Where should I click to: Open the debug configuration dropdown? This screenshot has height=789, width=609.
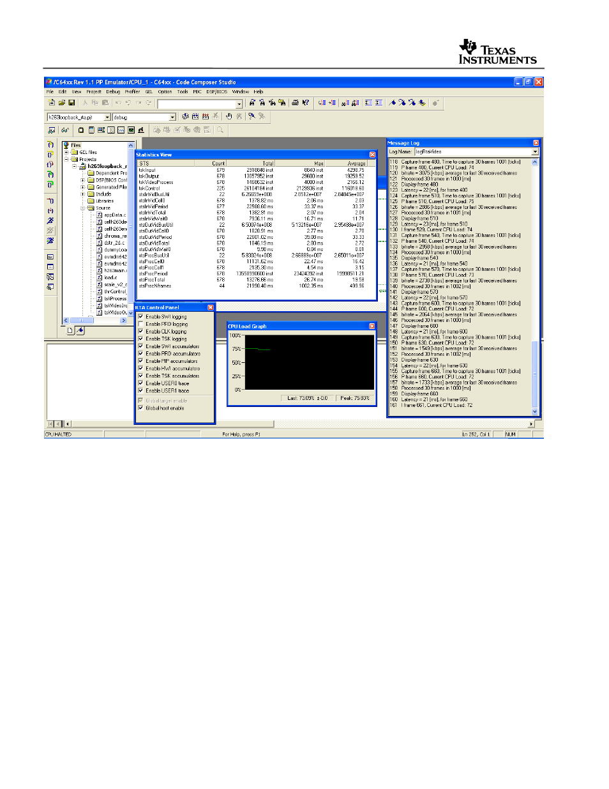[x=172, y=117]
